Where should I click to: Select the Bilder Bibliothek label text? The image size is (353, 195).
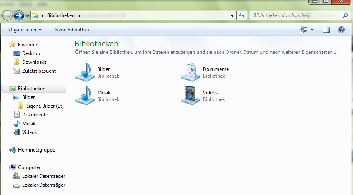[108, 72]
